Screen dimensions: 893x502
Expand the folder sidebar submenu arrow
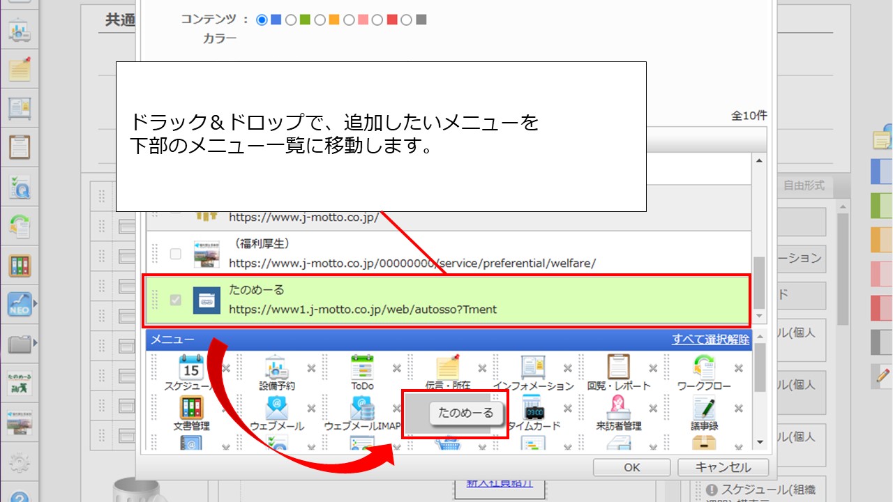pyautogui.click(x=36, y=342)
